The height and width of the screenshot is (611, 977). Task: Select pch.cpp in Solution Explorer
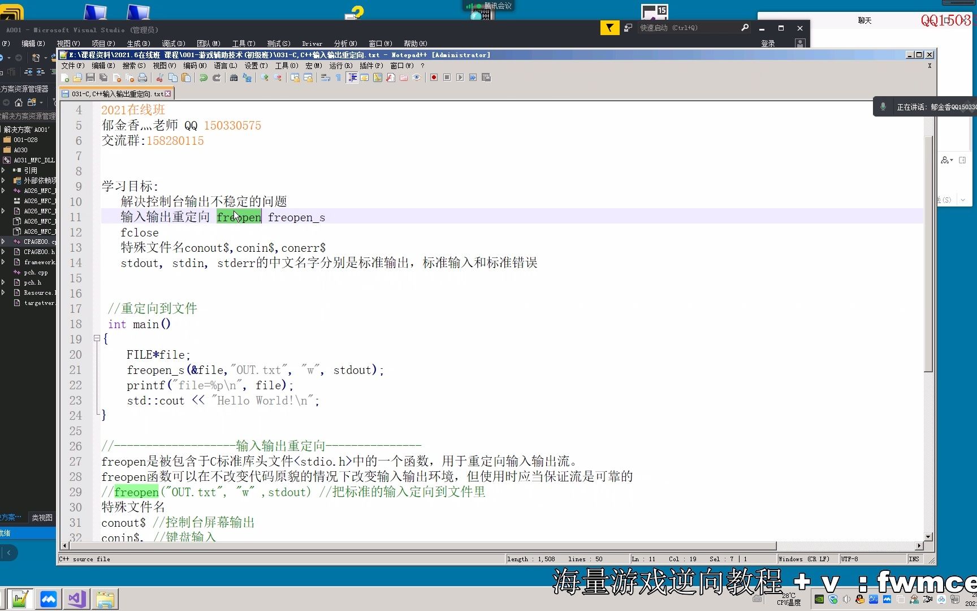pos(36,272)
